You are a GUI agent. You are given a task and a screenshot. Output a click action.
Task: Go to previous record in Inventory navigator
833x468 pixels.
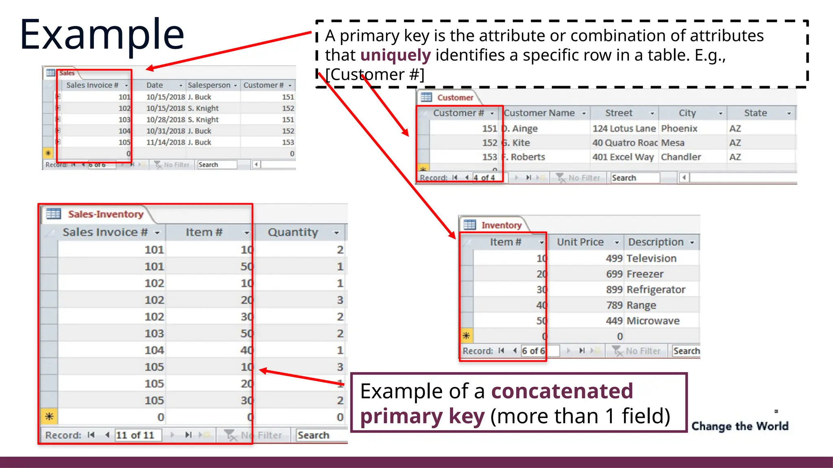[x=515, y=351]
